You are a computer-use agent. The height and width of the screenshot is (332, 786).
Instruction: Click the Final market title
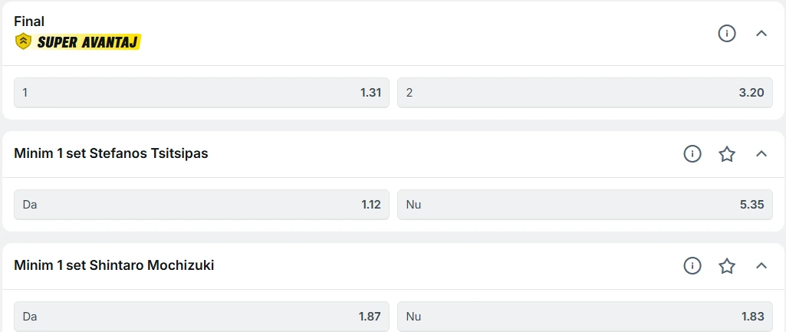click(29, 21)
